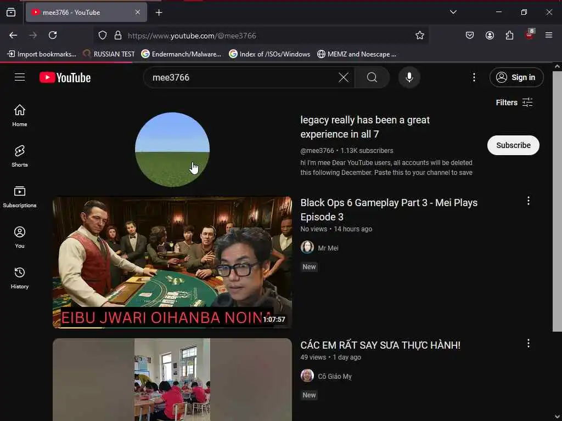
Task: Open Subscriptions in the sidebar
Action: [x=20, y=197]
